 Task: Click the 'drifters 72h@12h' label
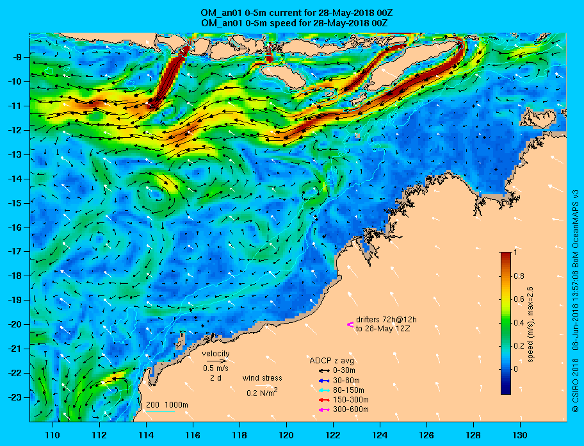[386, 320]
